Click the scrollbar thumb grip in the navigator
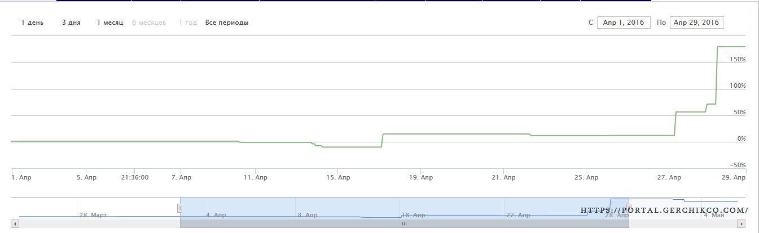Viewport: 759px width, 233px height. click(404, 223)
